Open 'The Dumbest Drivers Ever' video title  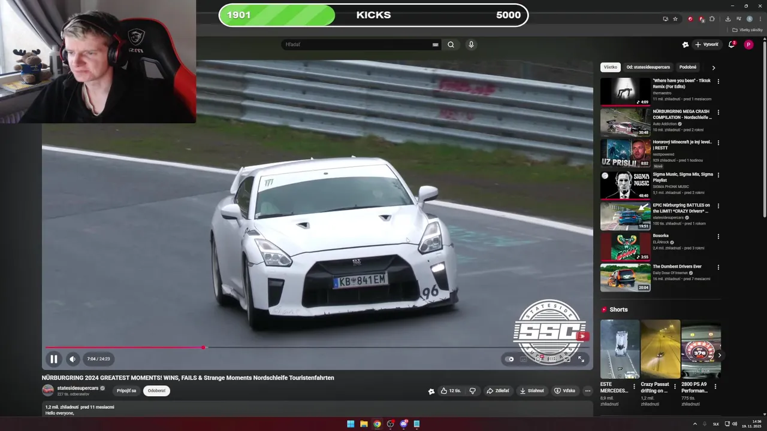click(677, 266)
